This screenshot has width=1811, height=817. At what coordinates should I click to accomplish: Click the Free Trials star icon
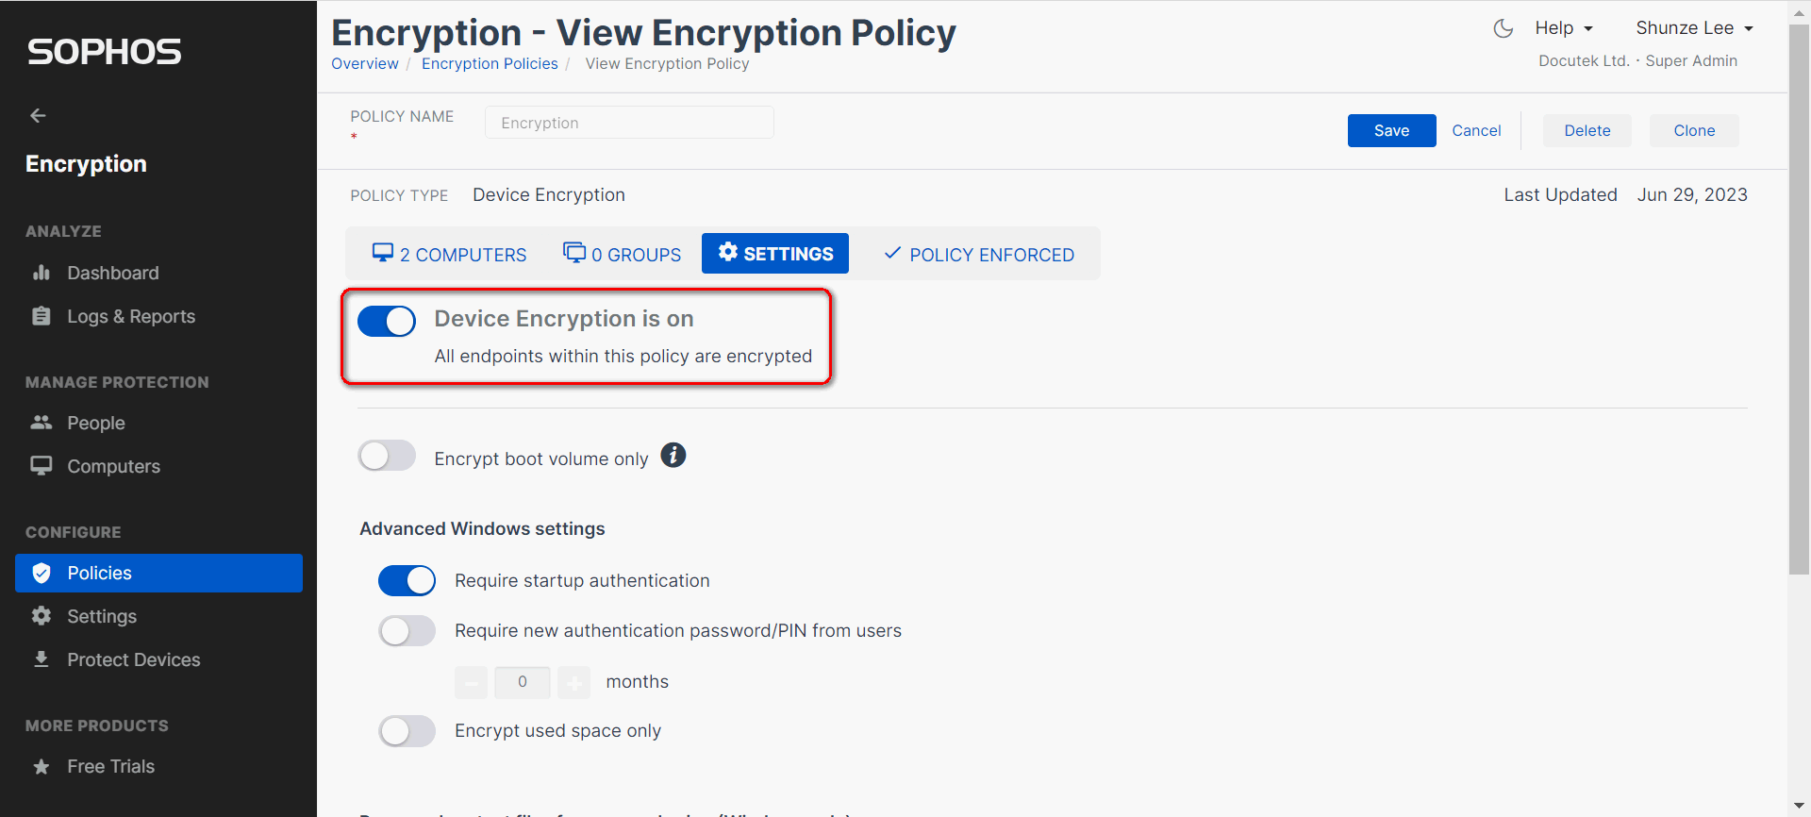click(x=42, y=766)
